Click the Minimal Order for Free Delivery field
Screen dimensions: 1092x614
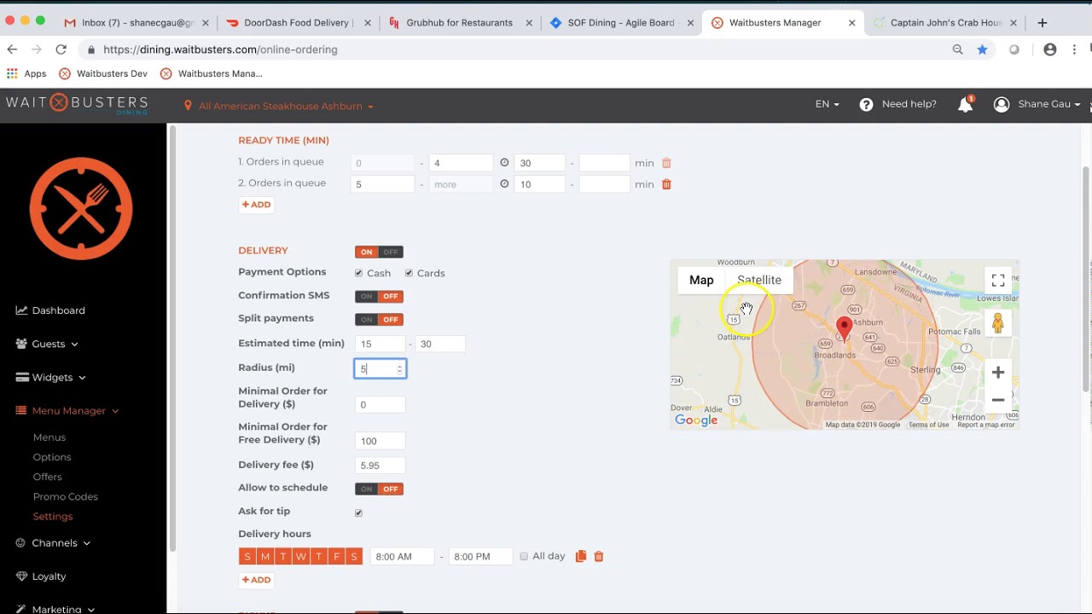click(380, 441)
